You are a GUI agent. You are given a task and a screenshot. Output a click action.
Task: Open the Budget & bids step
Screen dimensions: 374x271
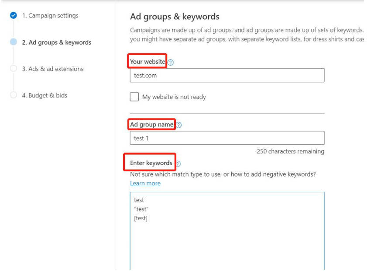pos(45,95)
